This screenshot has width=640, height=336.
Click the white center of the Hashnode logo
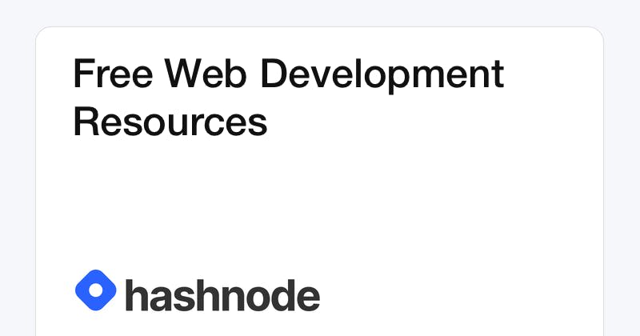tap(95, 290)
